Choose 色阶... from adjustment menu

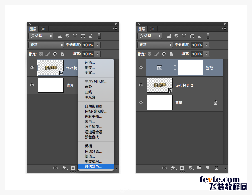(96, 87)
